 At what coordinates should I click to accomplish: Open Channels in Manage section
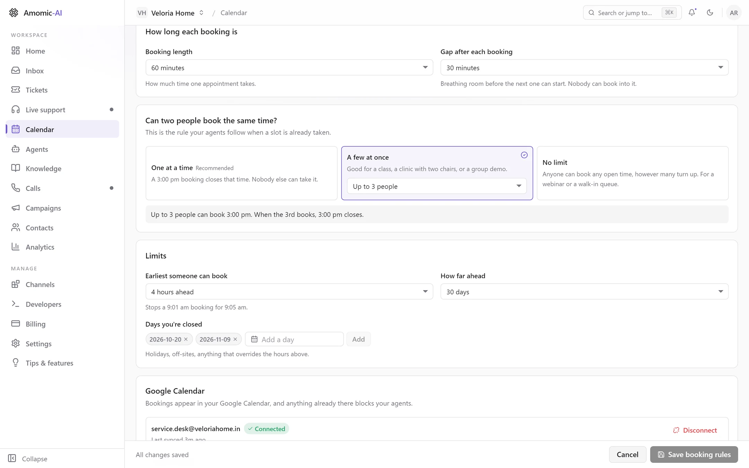(62, 284)
